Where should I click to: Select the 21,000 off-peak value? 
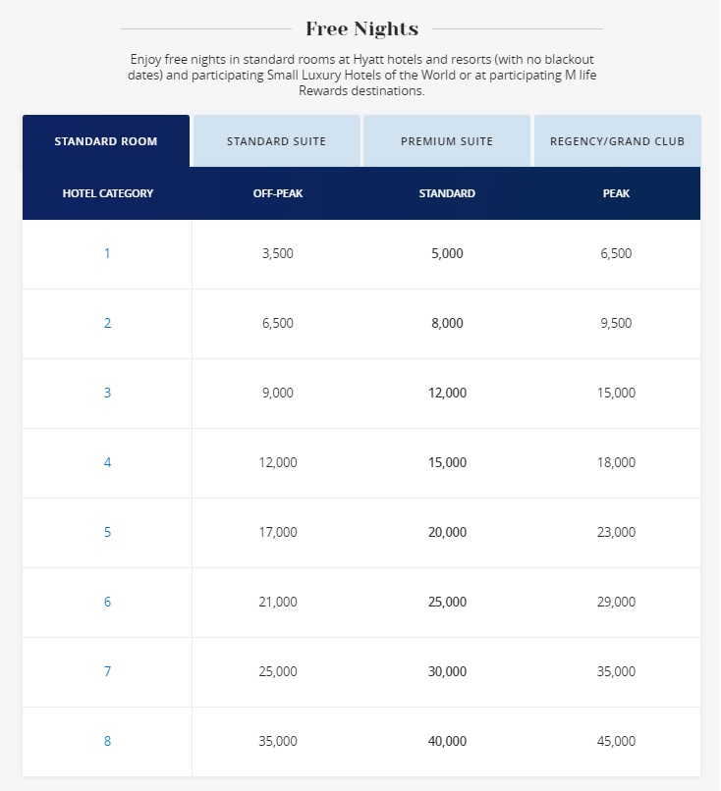(x=278, y=602)
